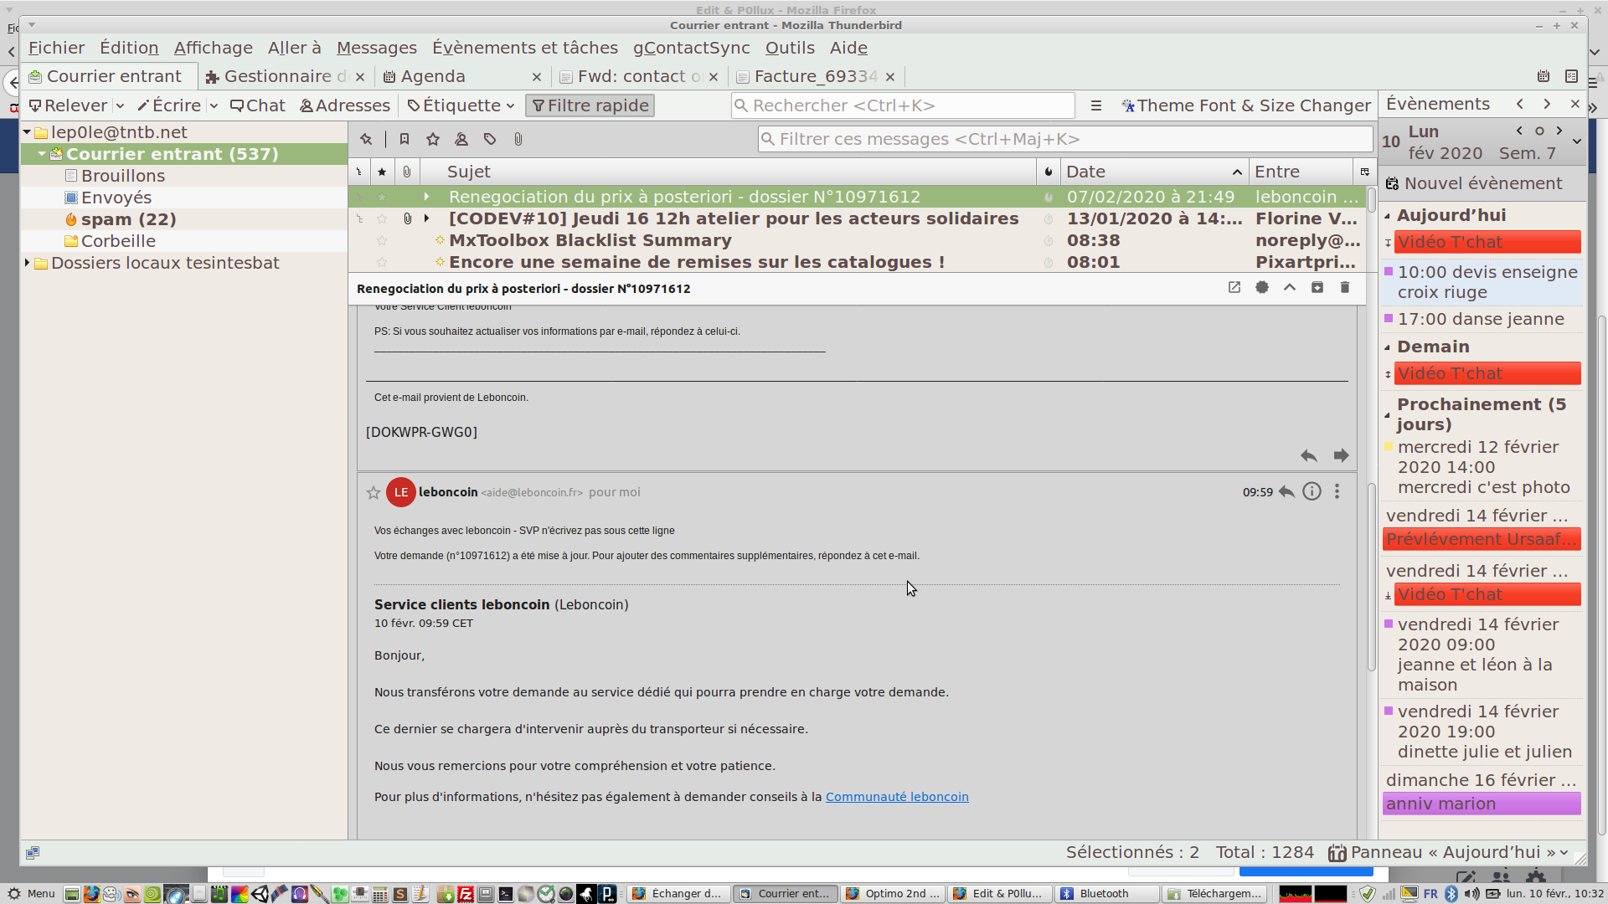Image resolution: width=1608 pixels, height=904 pixels.
Task: Click the red Prévlévement Ursaaf event
Action: [1481, 540]
